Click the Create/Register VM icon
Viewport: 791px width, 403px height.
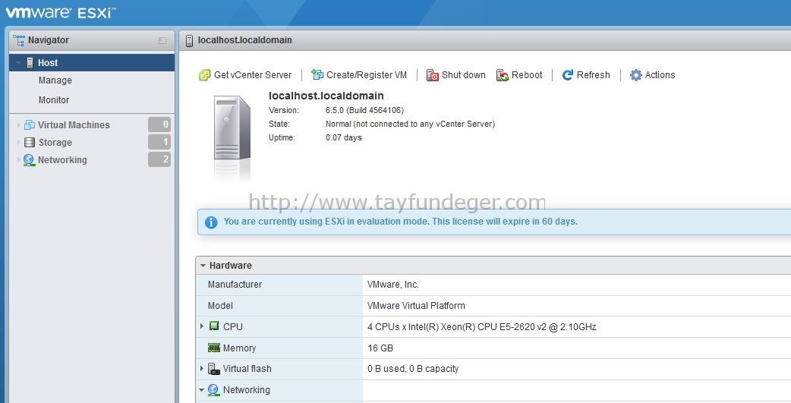tap(317, 74)
